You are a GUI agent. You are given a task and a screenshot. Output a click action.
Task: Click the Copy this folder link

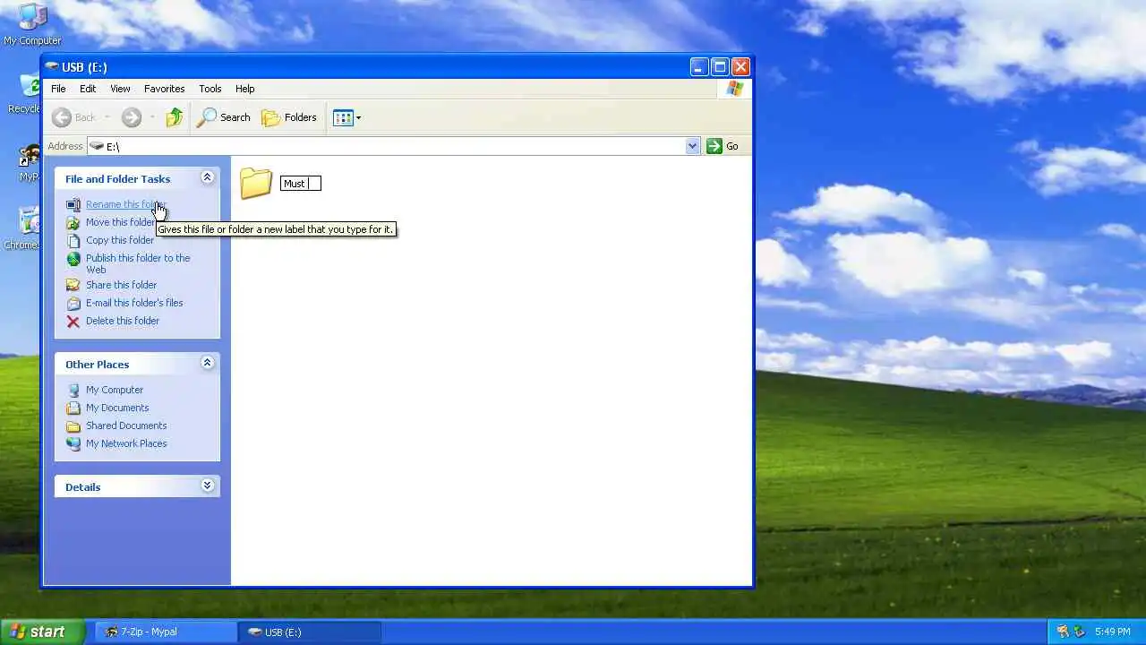tap(120, 240)
